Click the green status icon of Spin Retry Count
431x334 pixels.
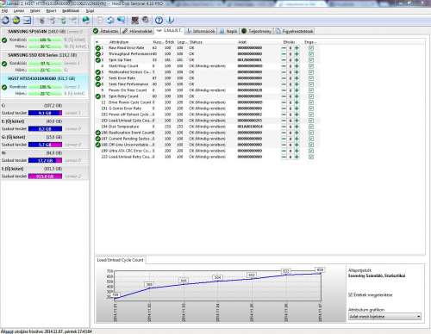[x=98, y=96]
